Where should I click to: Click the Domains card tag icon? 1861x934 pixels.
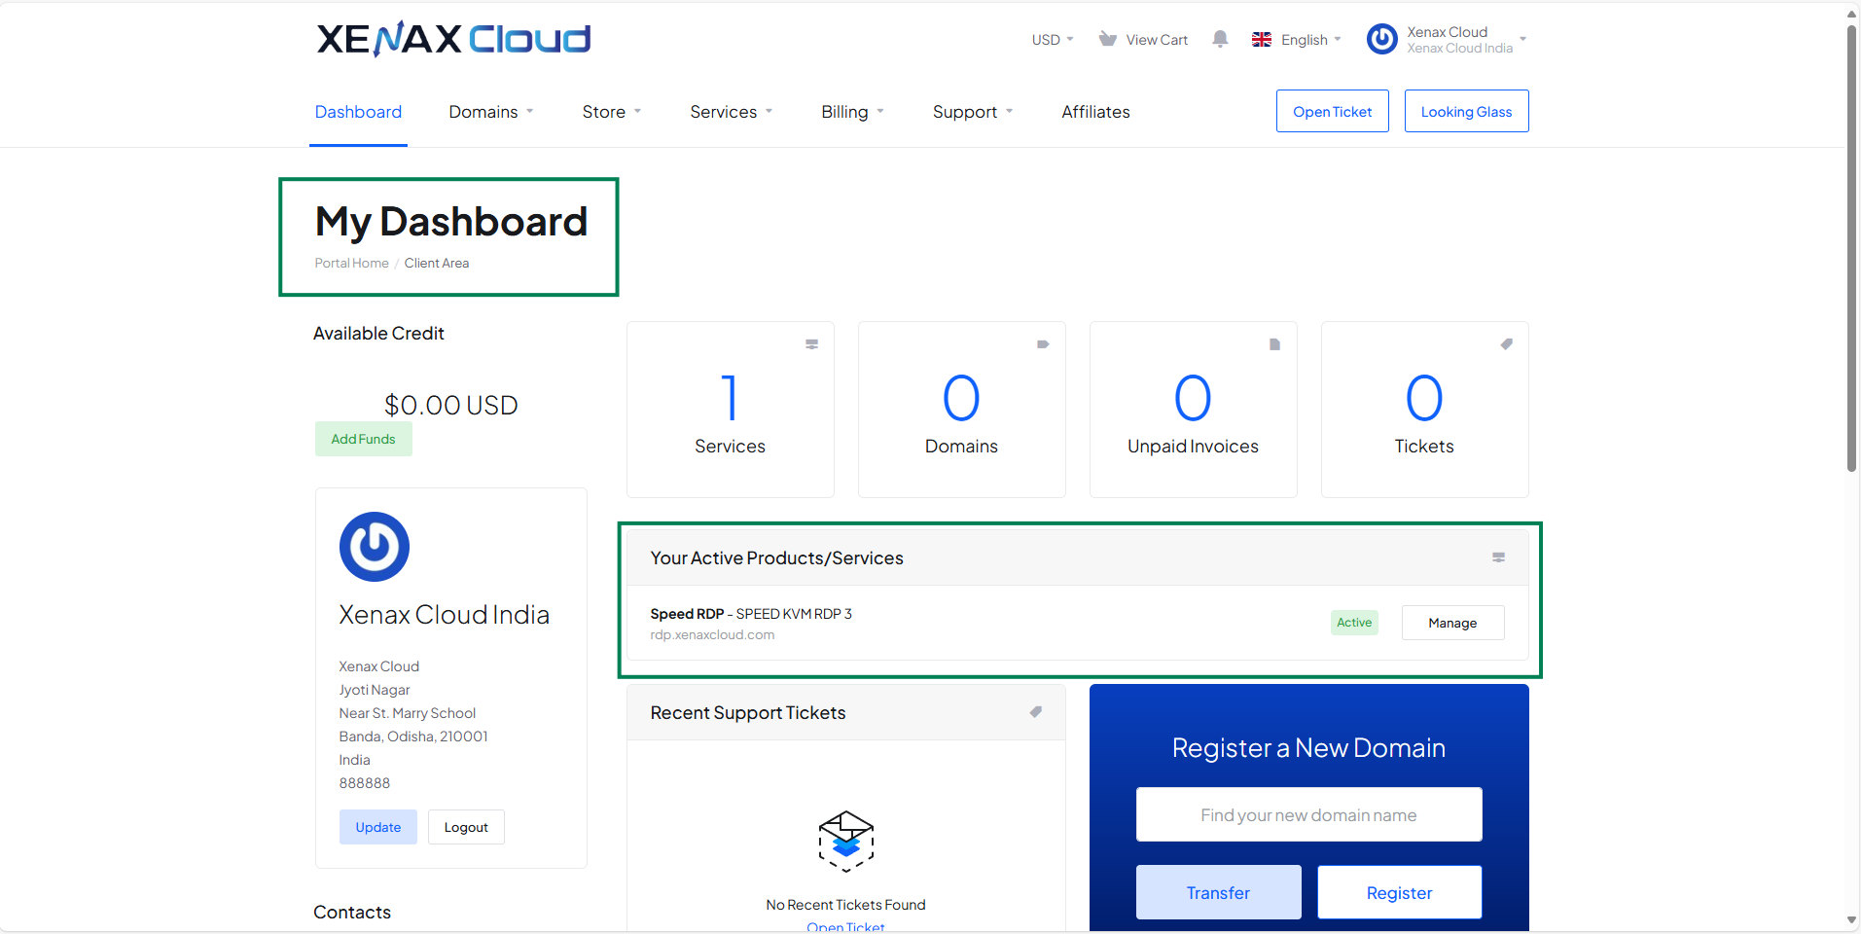click(x=1043, y=344)
